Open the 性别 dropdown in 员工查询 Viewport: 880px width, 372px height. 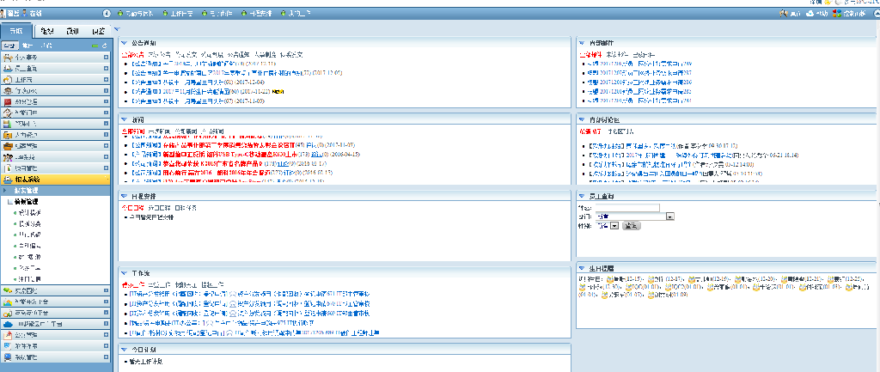pyautogui.click(x=614, y=226)
